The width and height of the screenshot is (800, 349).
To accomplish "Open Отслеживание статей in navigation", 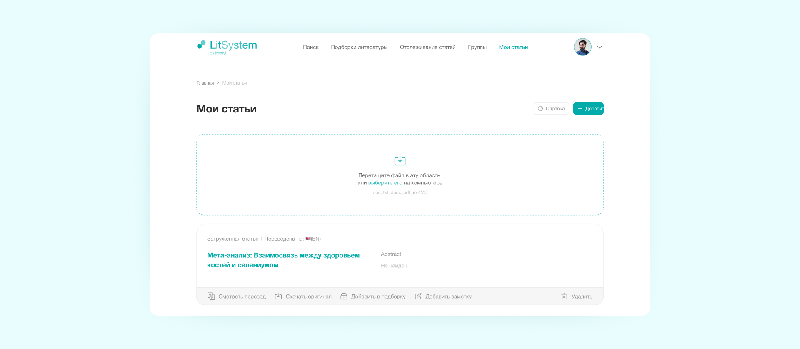I will (427, 47).
